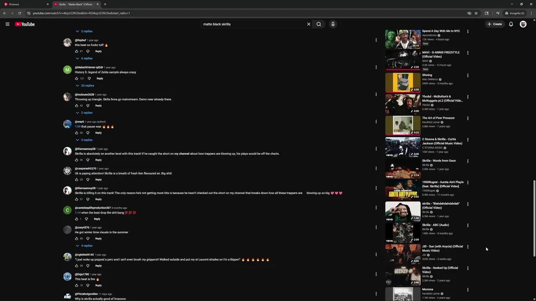
Task: Dislike @Raybuf's comment
Action: [x=88, y=51]
